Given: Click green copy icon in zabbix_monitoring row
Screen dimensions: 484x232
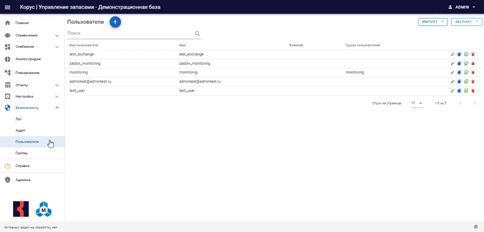Looking at the screenshot, I should [466, 63].
